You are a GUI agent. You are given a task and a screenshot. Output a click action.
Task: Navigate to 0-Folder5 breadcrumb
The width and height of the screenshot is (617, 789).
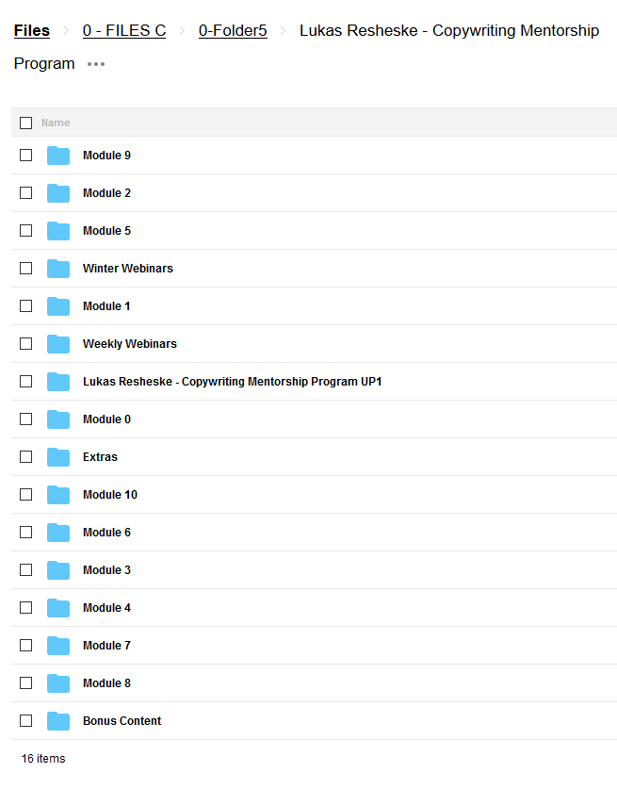(x=233, y=31)
